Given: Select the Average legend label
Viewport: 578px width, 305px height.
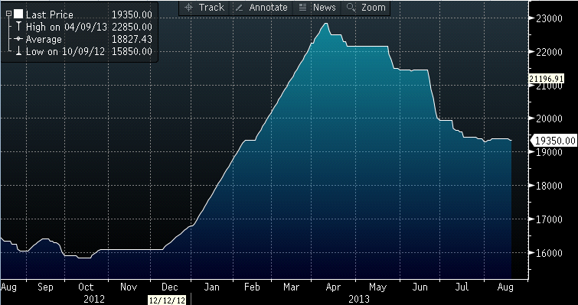Looking at the screenshot, I should coord(44,39).
